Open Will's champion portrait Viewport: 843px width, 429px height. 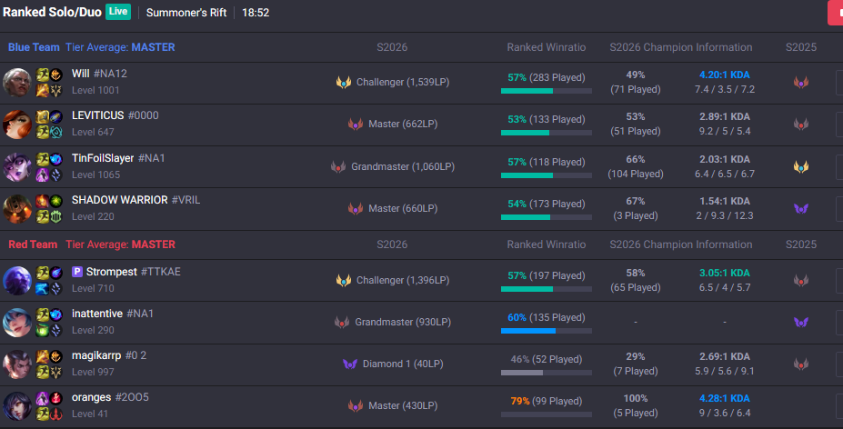[17, 82]
